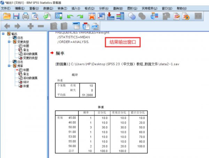Screen dimensions: 209x158
Task: Collapse the 变更类型 outline branch
Action: click(x=9, y=42)
